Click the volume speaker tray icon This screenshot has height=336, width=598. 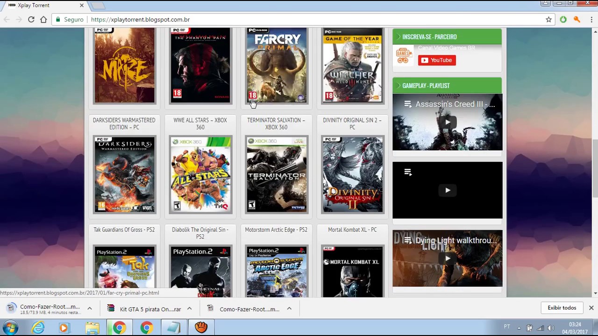pyautogui.click(x=551, y=328)
